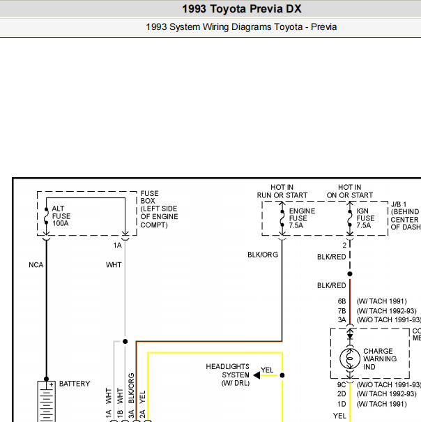Click the vertical 'BLK/ORG' label near 3A
The width and height of the screenshot is (421, 422).
[131, 388]
